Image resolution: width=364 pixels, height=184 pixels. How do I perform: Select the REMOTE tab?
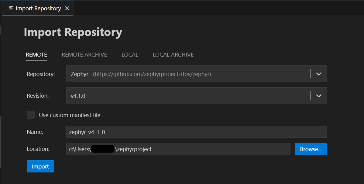coord(36,55)
